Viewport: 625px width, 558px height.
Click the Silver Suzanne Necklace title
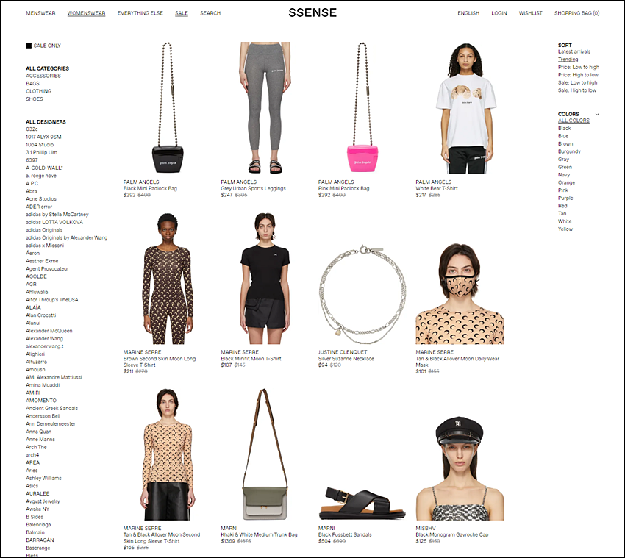click(x=346, y=359)
